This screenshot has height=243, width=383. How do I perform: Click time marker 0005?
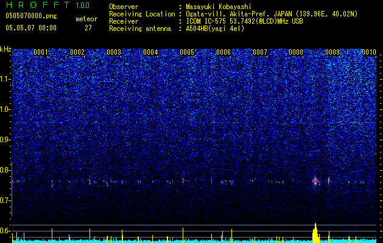coord(187,52)
